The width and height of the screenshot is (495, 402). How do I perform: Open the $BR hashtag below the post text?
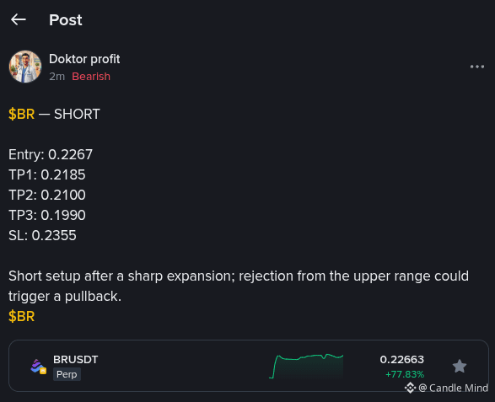21,316
